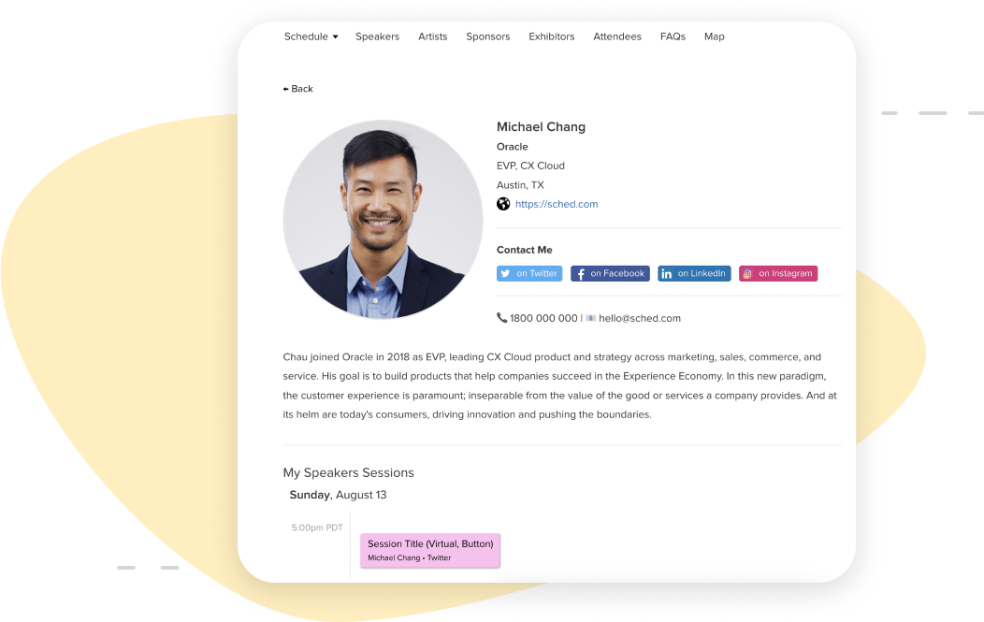Click the email envelope icon

pos(590,318)
